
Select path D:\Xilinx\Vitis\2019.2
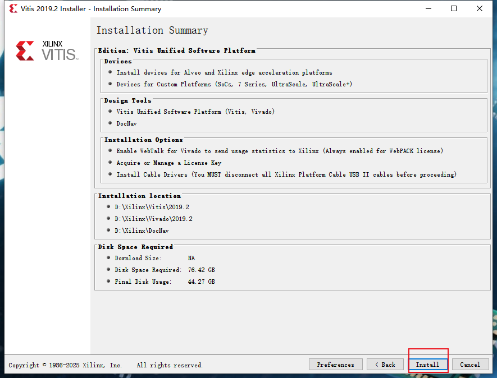tap(152, 207)
